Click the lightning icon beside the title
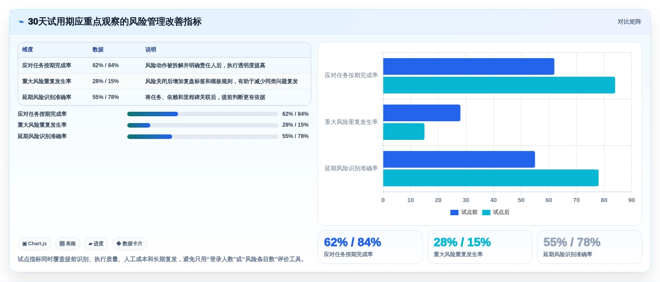The height and width of the screenshot is (282, 660). [21, 22]
